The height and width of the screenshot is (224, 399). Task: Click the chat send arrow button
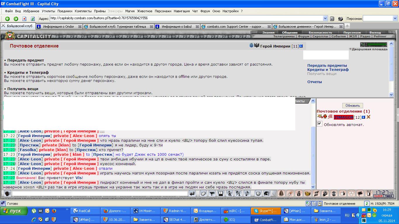pyautogui.click(x=192, y=193)
